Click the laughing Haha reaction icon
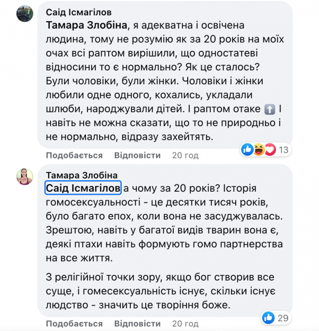 pyautogui.click(x=259, y=150)
